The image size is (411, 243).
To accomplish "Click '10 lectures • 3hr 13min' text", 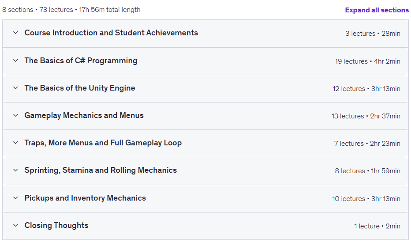I will (366, 199).
